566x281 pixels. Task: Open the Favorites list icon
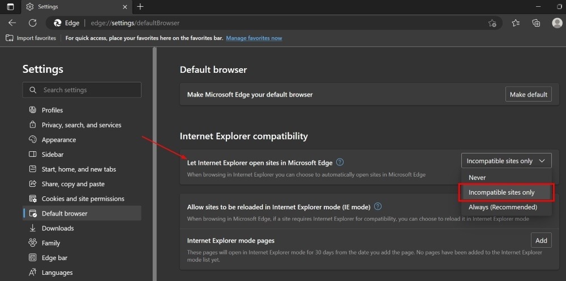point(516,23)
